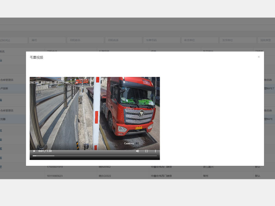This screenshot has height=206, width=275.
Task: Click the 司机姓名 search input
Action: coord(85,40)
